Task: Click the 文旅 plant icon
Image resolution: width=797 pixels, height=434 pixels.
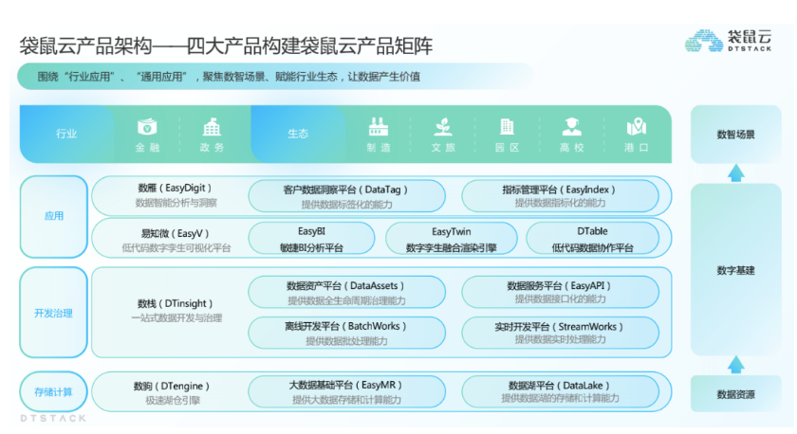Action: coord(443,127)
